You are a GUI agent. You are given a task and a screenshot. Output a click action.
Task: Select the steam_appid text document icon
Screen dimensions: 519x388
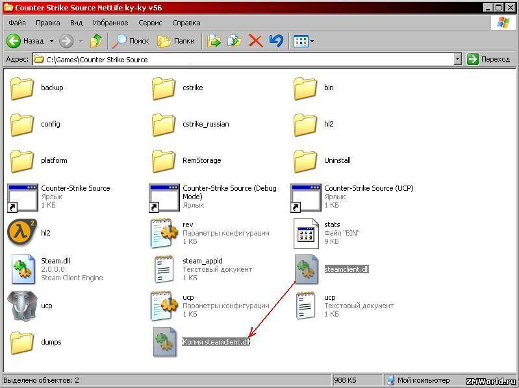point(164,269)
